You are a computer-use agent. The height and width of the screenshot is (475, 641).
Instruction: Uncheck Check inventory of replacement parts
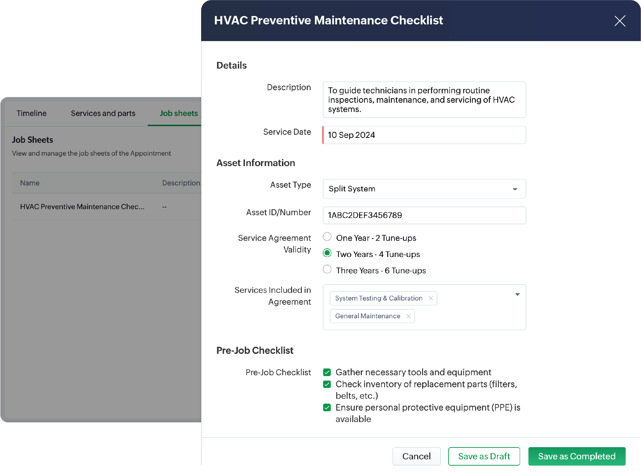(327, 384)
